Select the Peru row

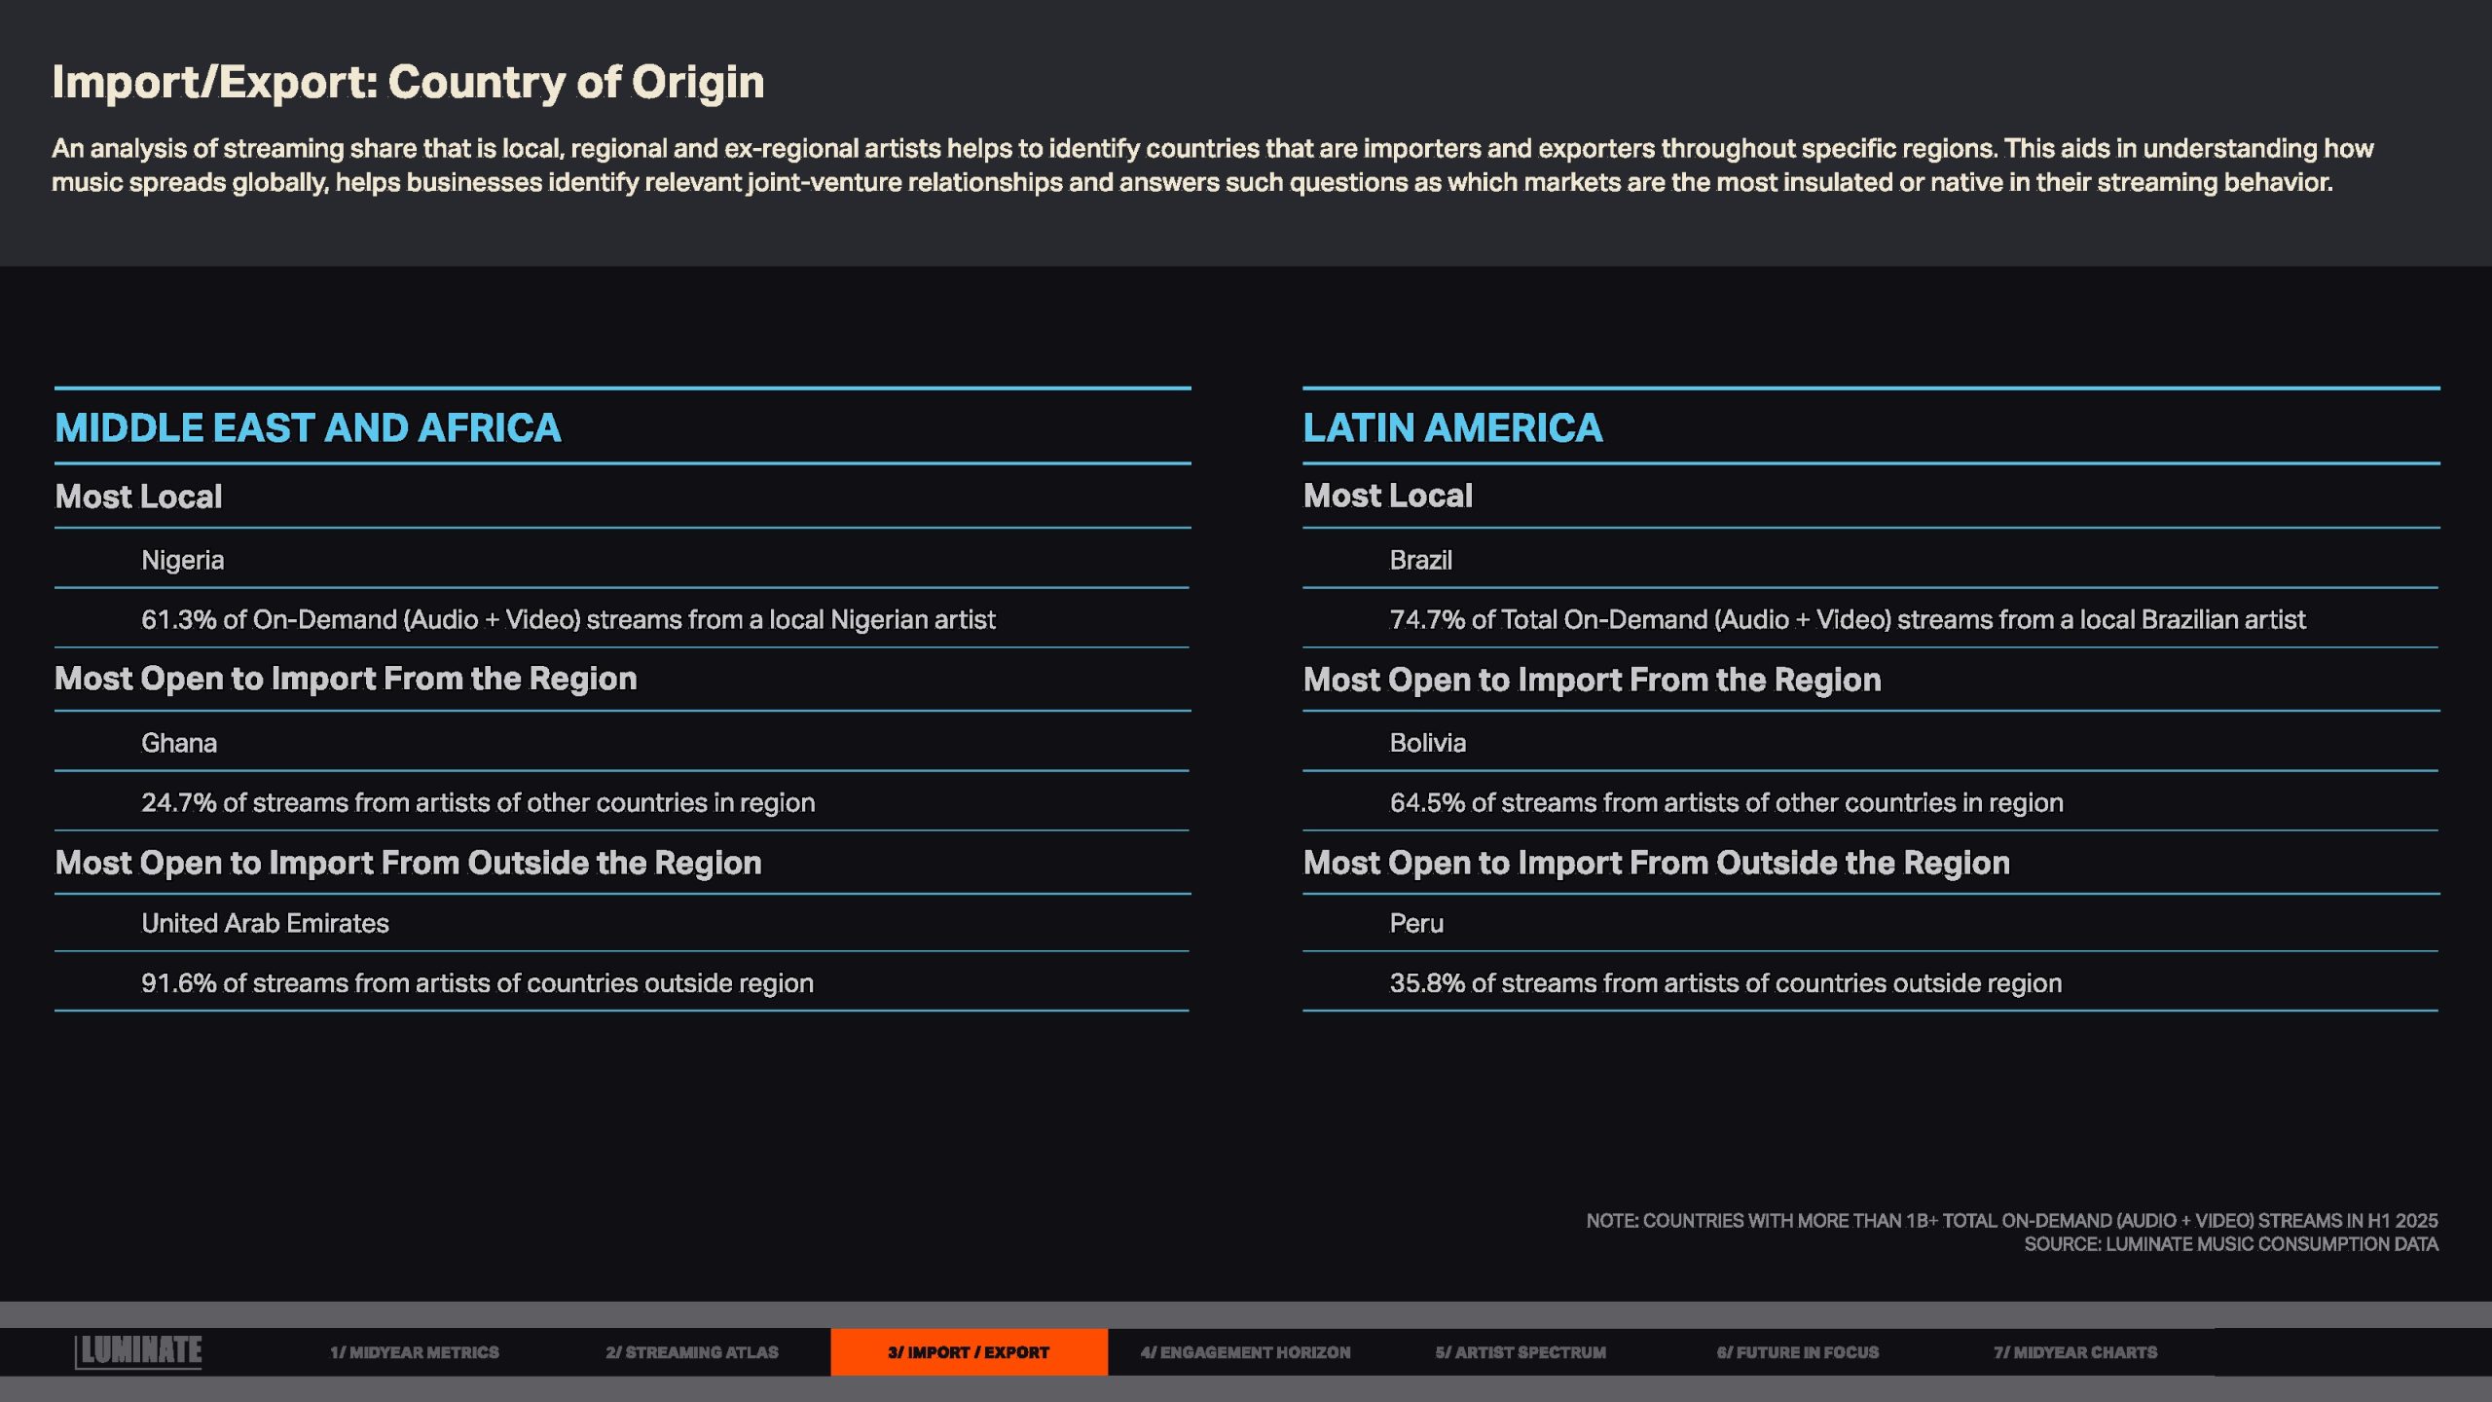pos(1416,923)
